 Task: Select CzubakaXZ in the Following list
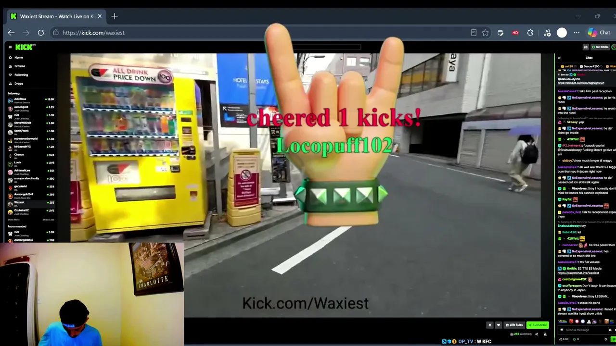click(31, 211)
